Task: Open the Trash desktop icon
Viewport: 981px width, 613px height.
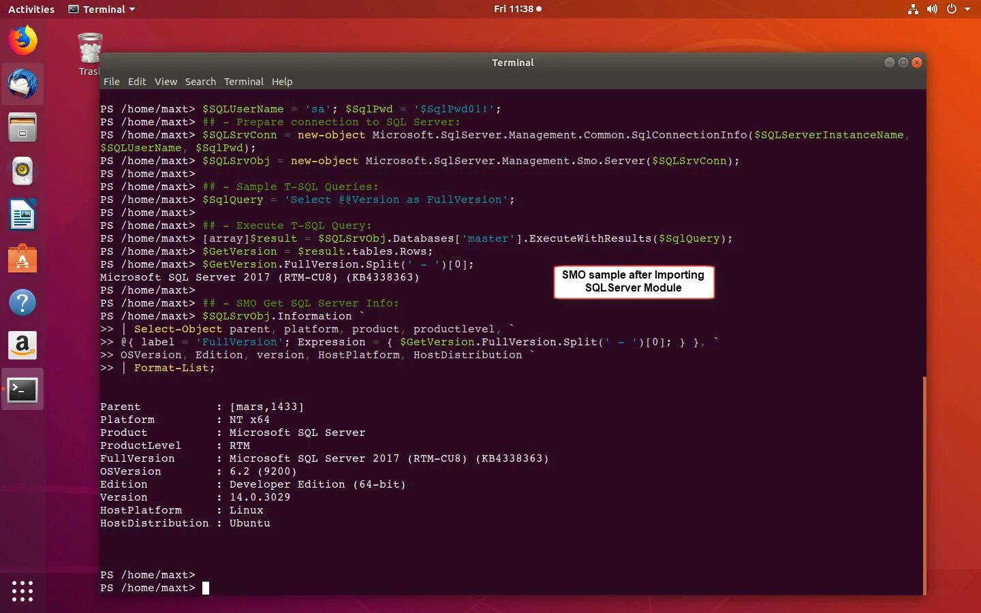Action: coord(89,54)
